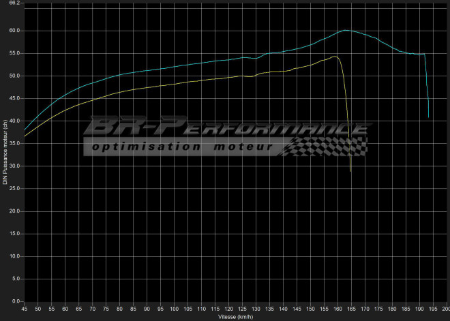Click the peak of the yellow power curve
The image size is (450, 321).
point(334,56)
